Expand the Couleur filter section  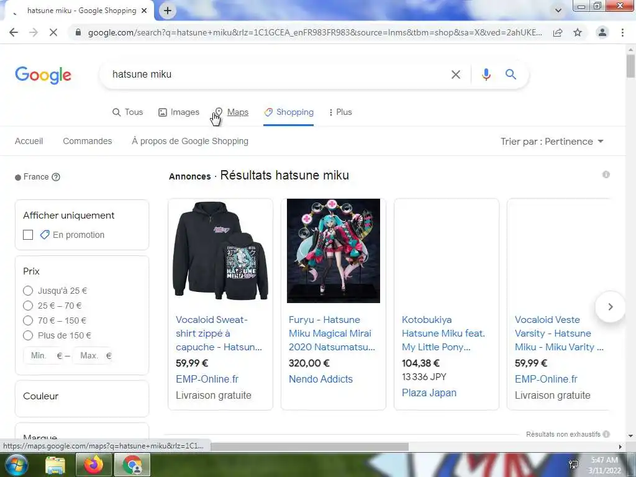click(x=82, y=398)
